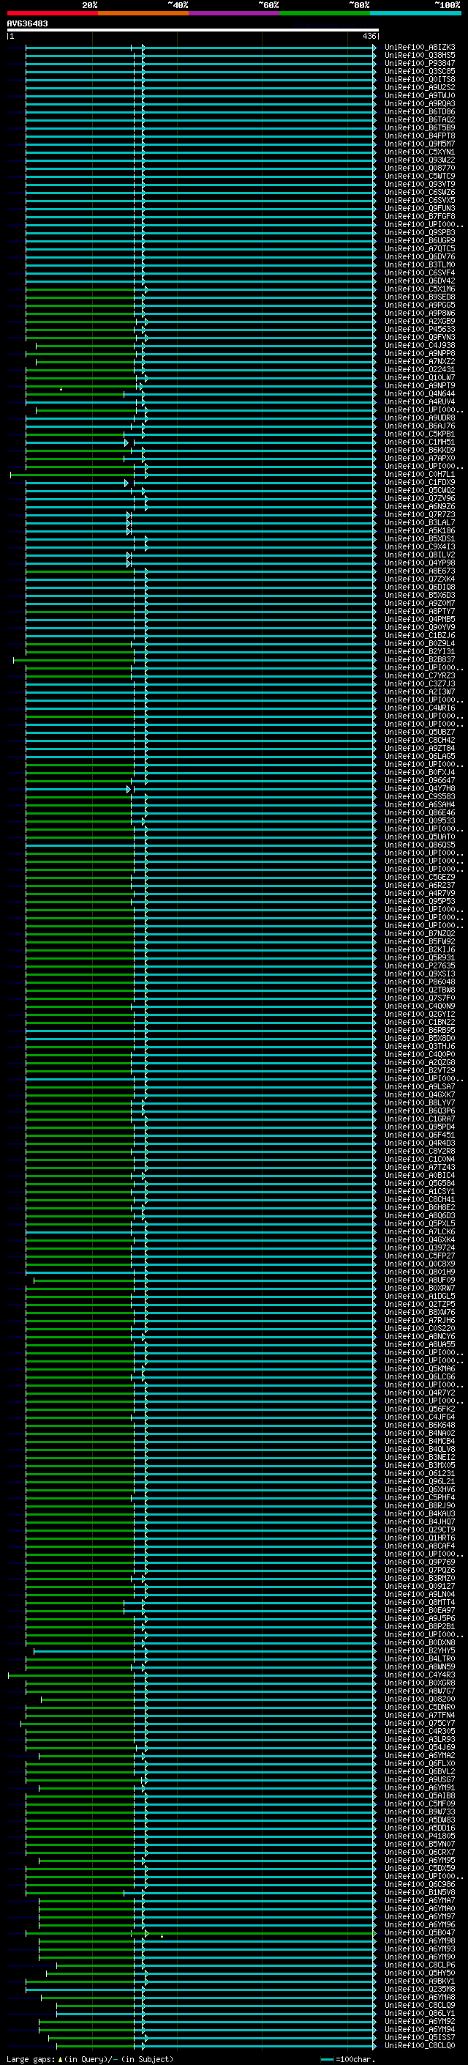The image size is (468, 2065).
Task: Select label UniRef100_Q8ILV2
Action: (420, 555)
